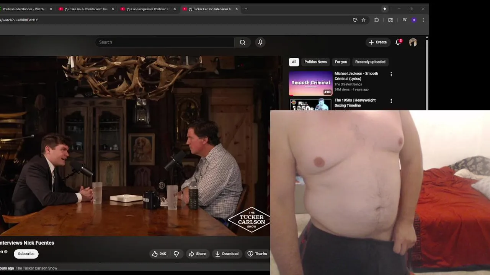Dislike the video with thumbs down
The width and height of the screenshot is (490, 275).
tap(176, 254)
